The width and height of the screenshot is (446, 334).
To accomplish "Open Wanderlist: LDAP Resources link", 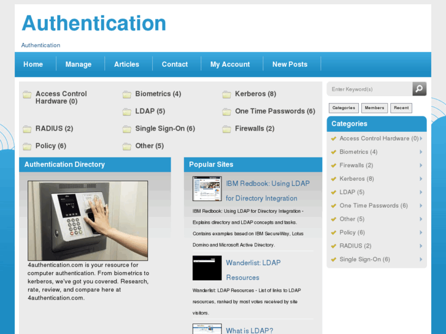I will click(x=253, y=270).
